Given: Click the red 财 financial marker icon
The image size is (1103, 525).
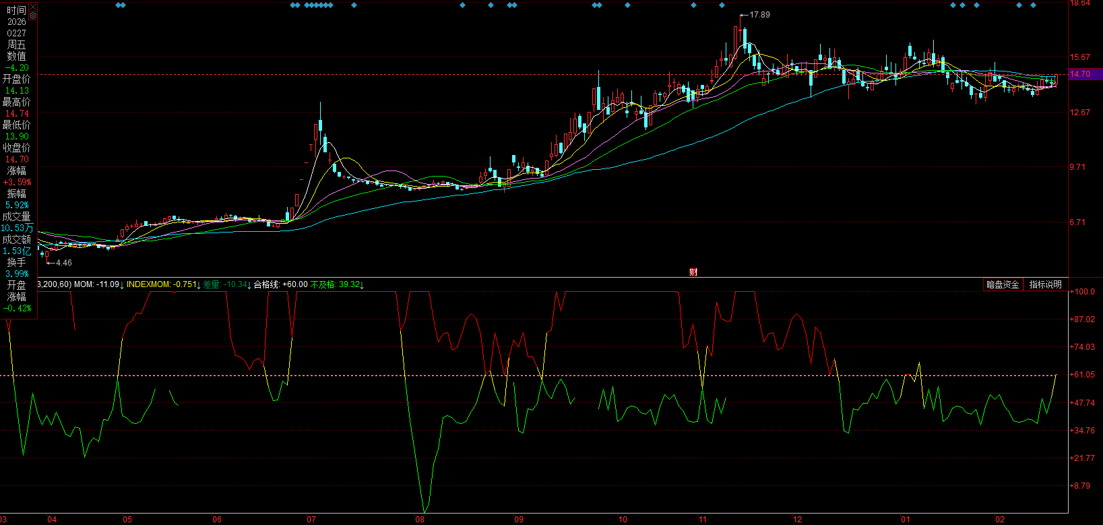Looking at the screenshot, I should coord(693,272).
